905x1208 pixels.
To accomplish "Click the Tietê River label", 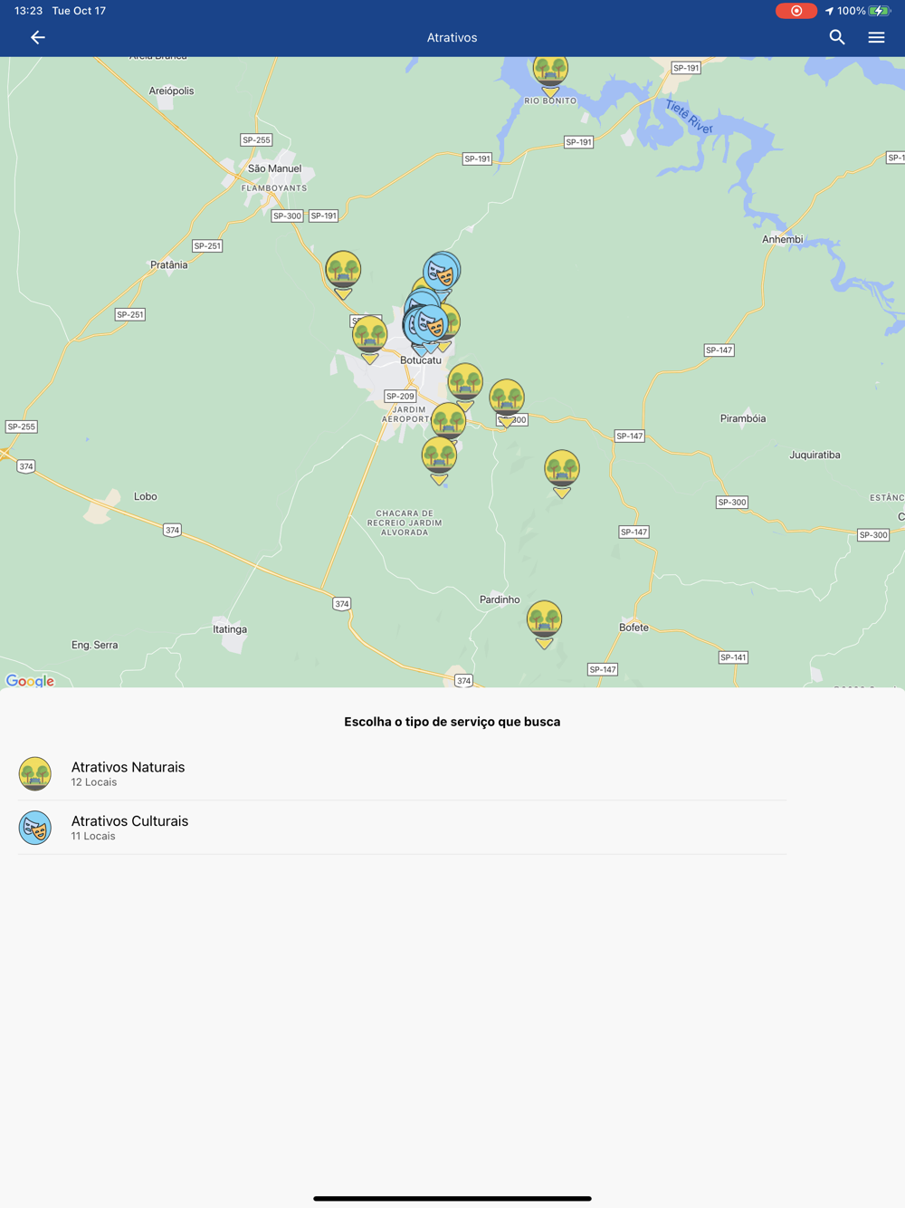I will pyautogui.click(x=689, y=118).
